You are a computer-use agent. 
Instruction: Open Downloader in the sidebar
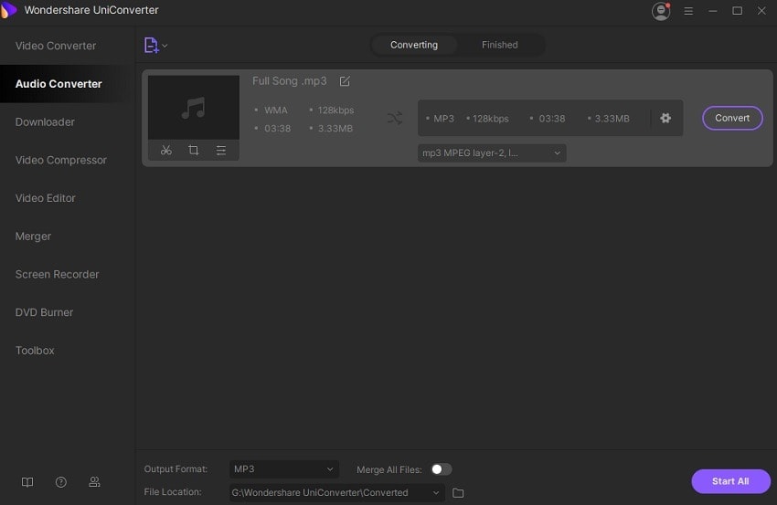pyautogui.click(x=68, y=121)
